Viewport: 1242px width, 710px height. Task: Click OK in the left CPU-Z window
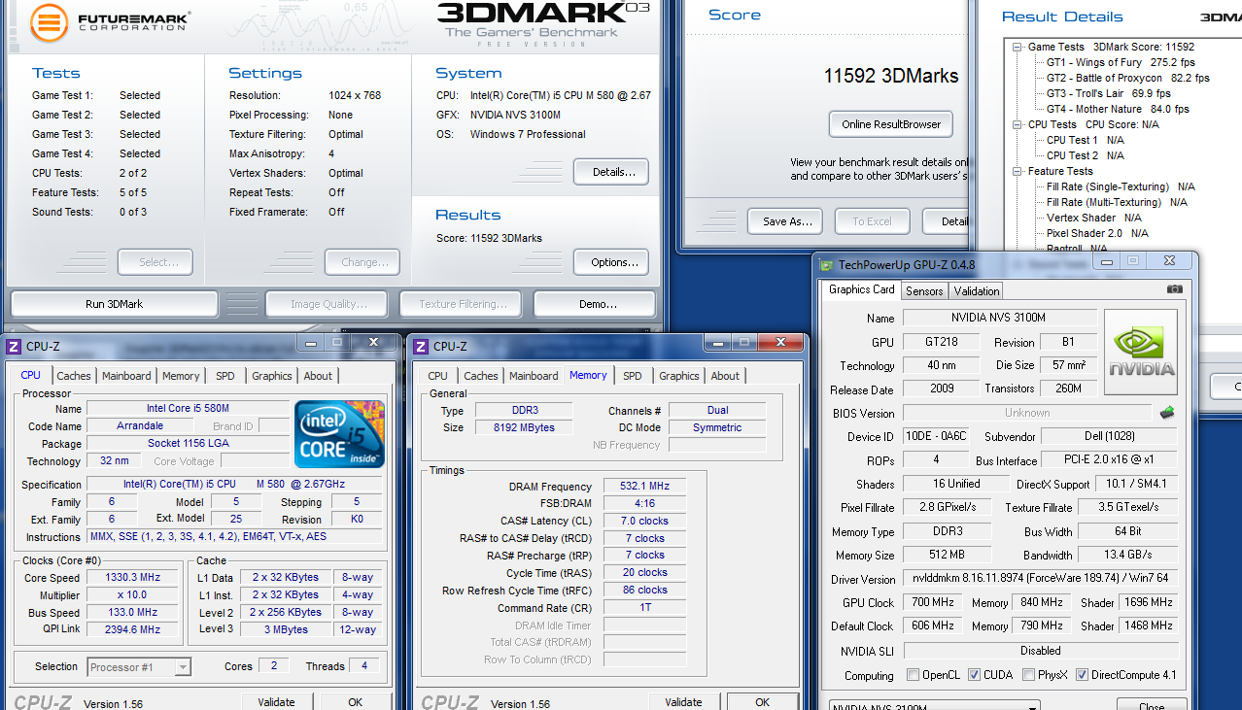355,702
